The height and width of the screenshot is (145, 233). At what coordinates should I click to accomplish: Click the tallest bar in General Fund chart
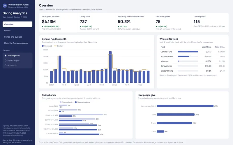click(x=110, y=67)
